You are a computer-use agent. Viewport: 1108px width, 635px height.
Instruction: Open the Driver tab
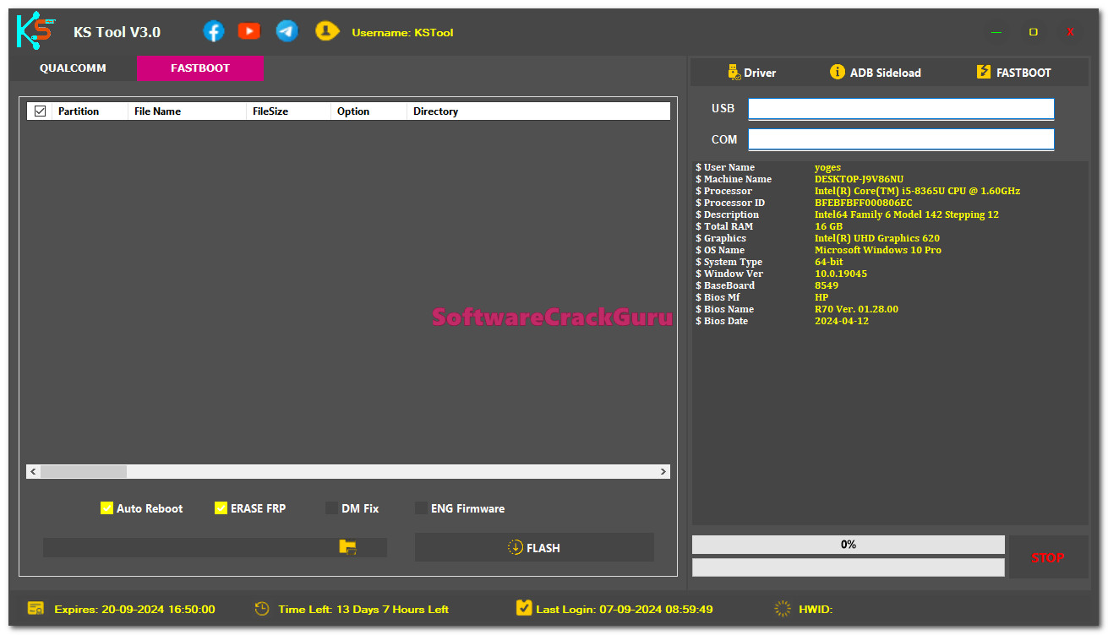751,73
